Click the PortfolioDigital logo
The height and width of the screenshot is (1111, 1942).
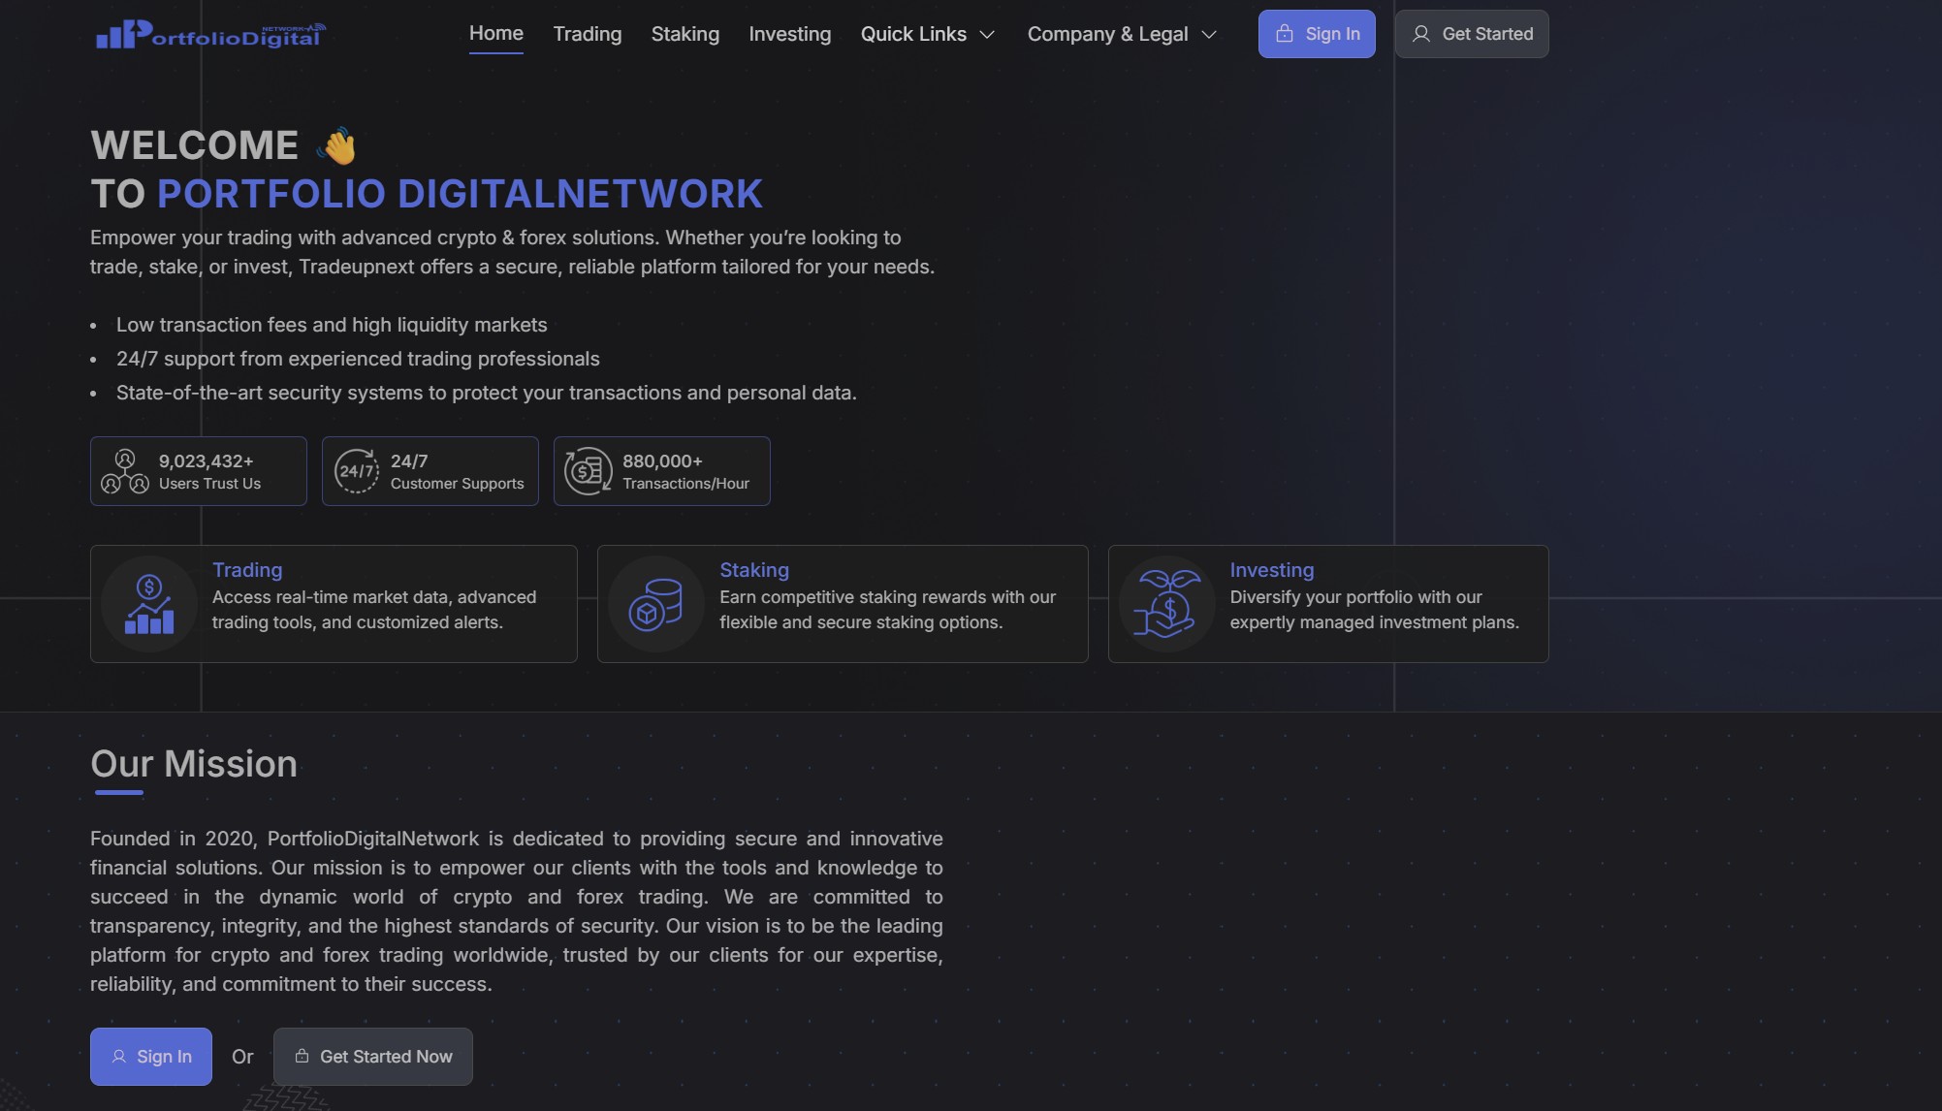(210, 35)
